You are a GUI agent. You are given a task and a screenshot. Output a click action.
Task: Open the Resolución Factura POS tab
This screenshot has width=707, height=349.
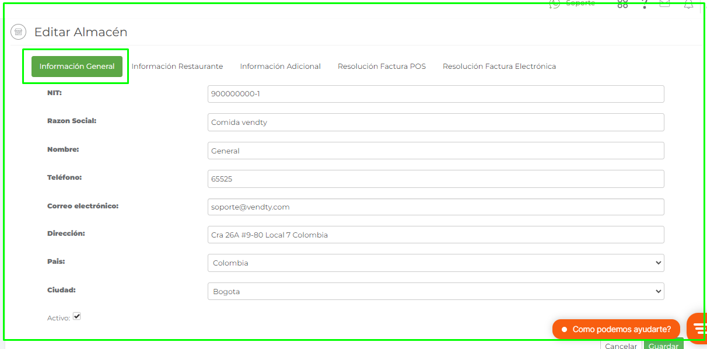point(381,67)
